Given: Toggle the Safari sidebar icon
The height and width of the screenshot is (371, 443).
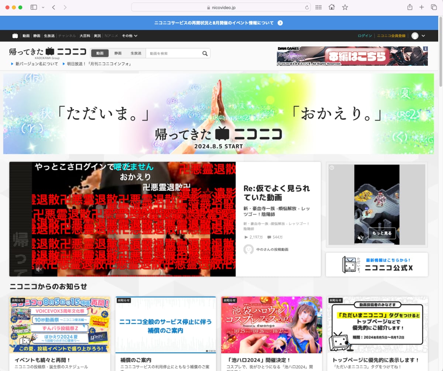Looking at the screenshot, I should pos(34,7).
